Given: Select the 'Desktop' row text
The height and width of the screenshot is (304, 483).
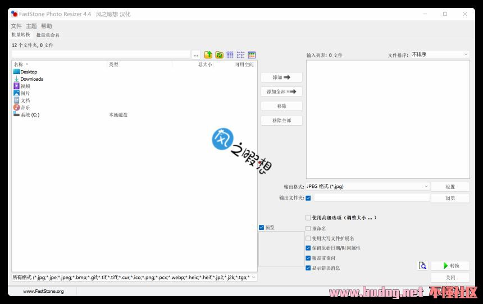Looking at the screenshot, I should point(29,72).
